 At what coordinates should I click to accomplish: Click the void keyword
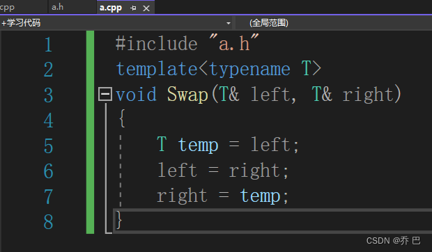pos(136,95)
